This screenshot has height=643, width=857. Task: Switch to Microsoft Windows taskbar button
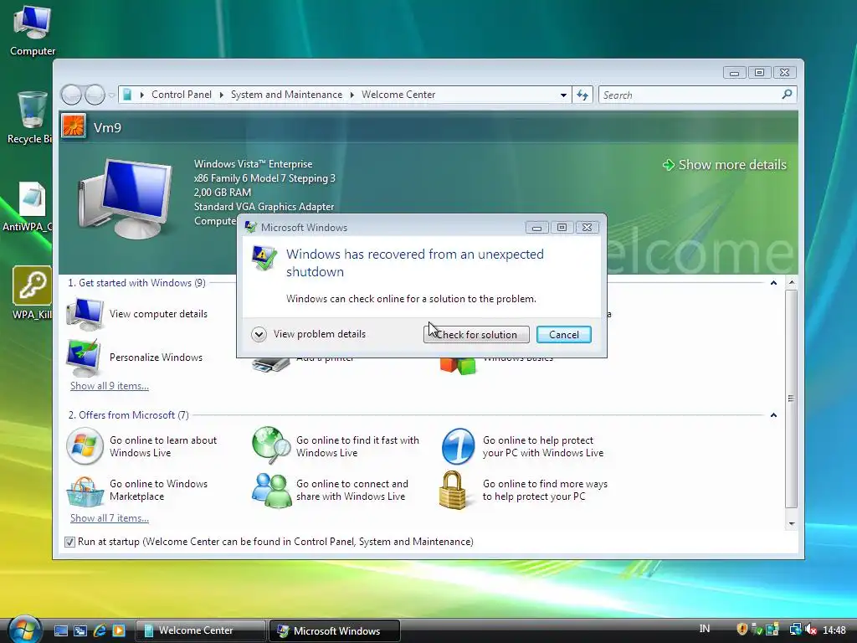335,630
